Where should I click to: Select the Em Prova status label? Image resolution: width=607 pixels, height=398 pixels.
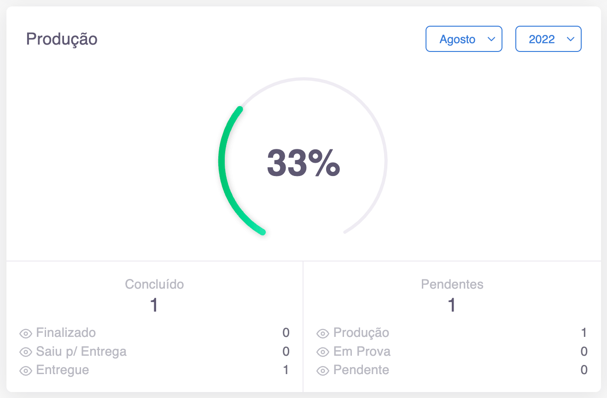(x=362, y=352)
